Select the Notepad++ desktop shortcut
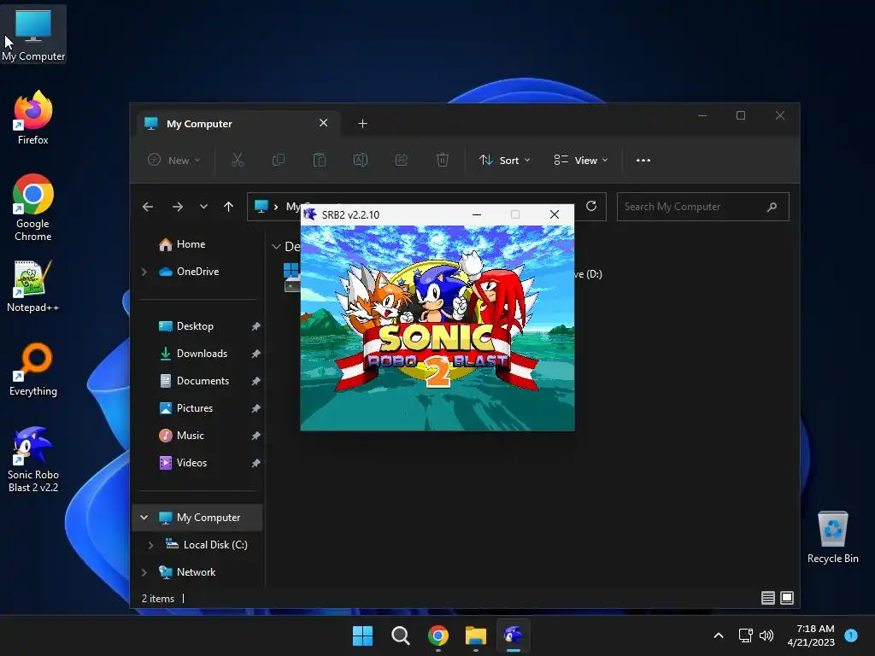This screenshot has width=875, height=656. 33,287
